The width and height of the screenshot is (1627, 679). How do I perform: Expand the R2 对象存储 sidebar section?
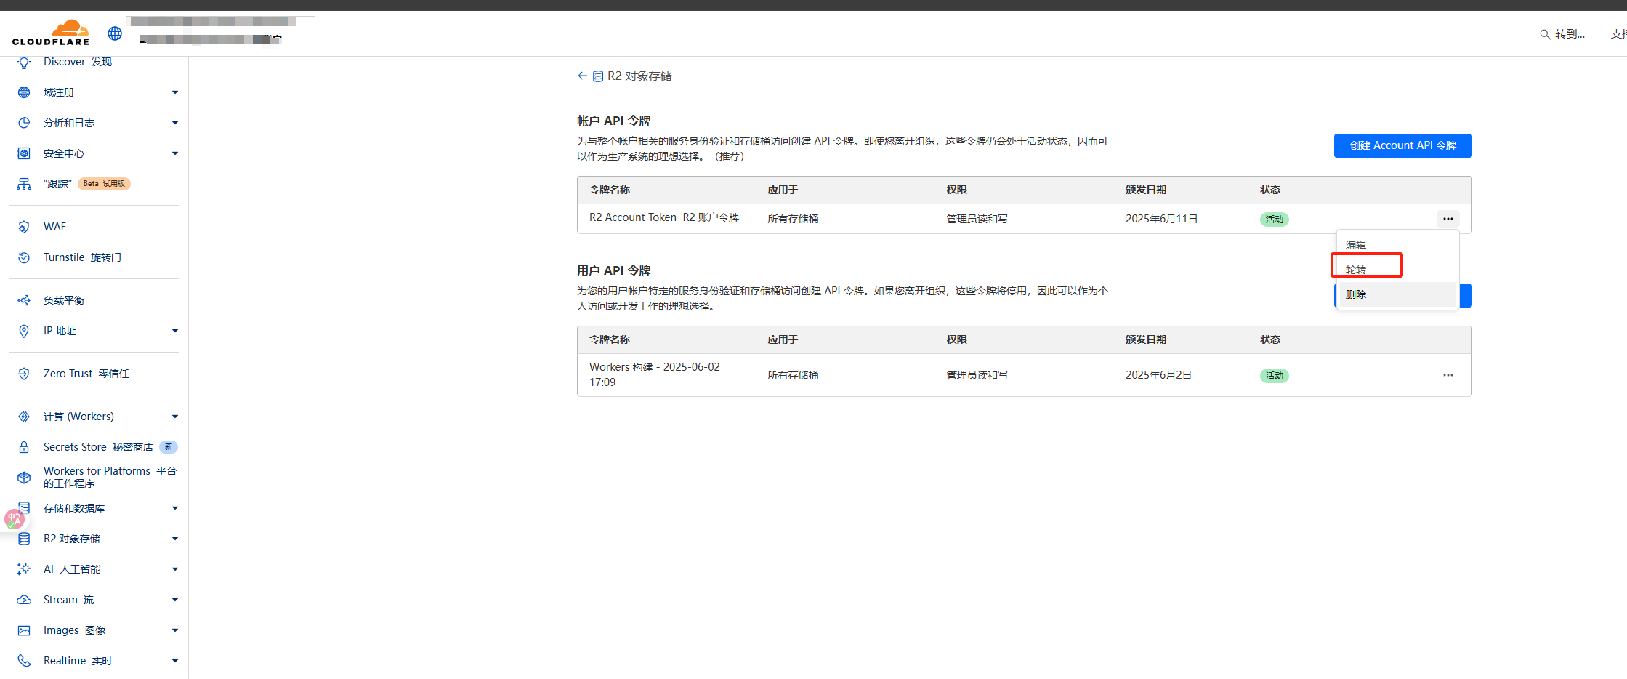click(174, 539)
